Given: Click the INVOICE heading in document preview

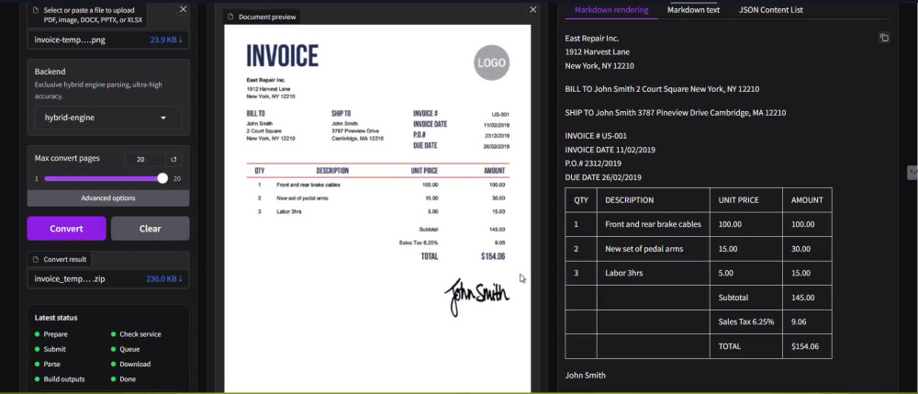Looking at the screenshot, I should click(x=282, y=56).
